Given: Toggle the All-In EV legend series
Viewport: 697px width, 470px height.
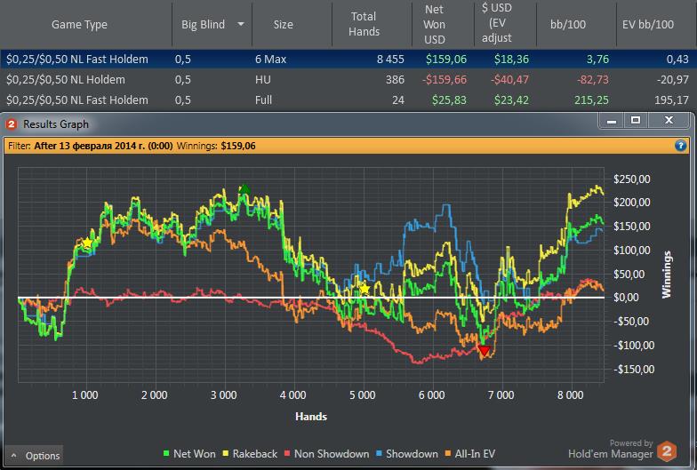Looking at the screenshot, I should 469,453.
